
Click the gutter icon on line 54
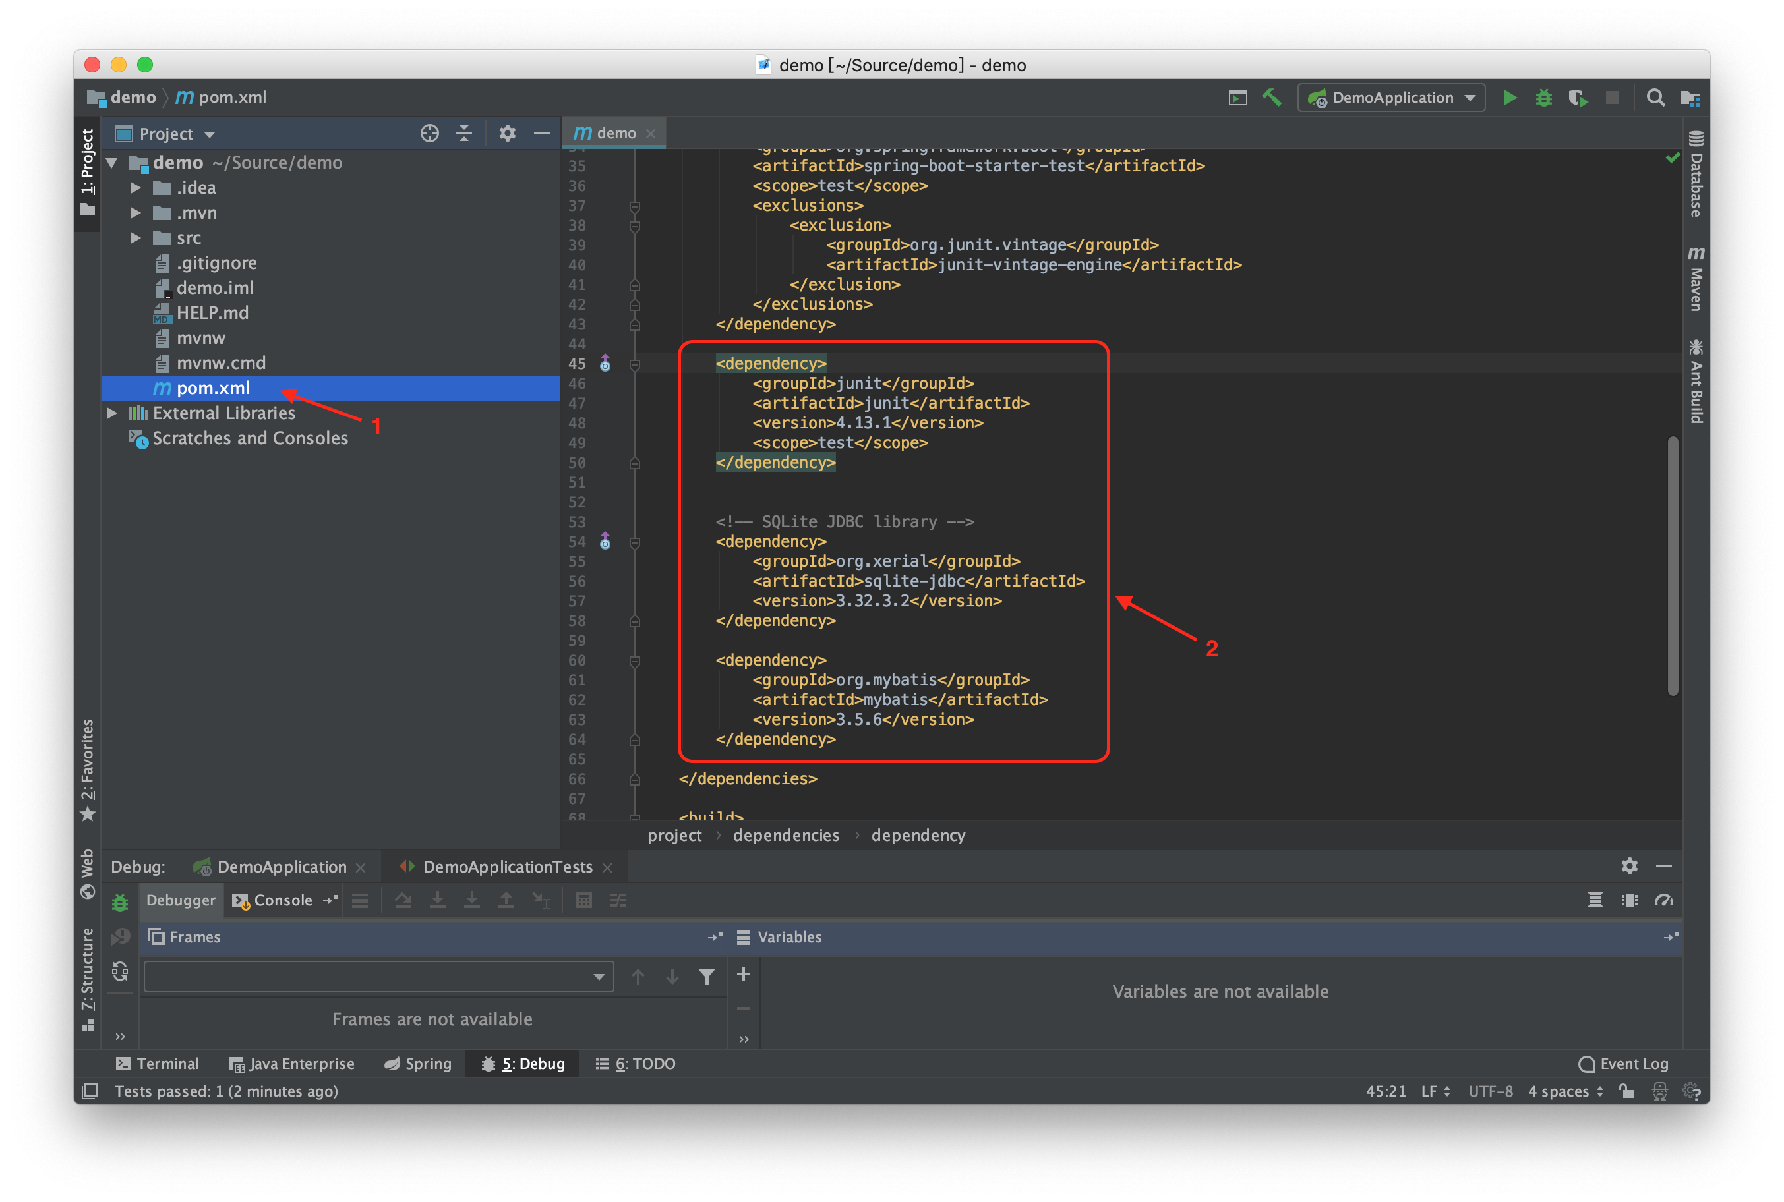click(605, 541)
